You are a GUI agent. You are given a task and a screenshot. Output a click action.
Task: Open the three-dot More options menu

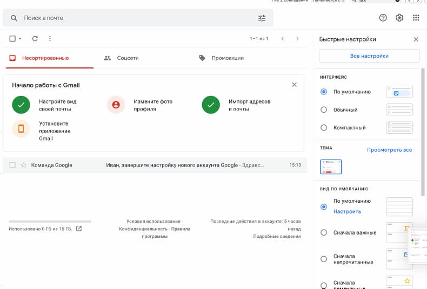50,39
